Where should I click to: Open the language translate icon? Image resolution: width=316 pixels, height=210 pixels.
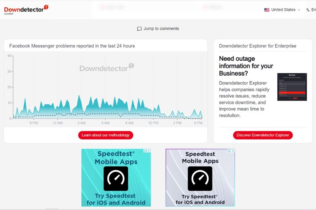pos(308,10)
